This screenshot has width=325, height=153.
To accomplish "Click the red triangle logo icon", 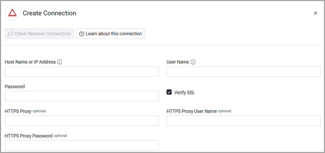I will tap(12, 13).
